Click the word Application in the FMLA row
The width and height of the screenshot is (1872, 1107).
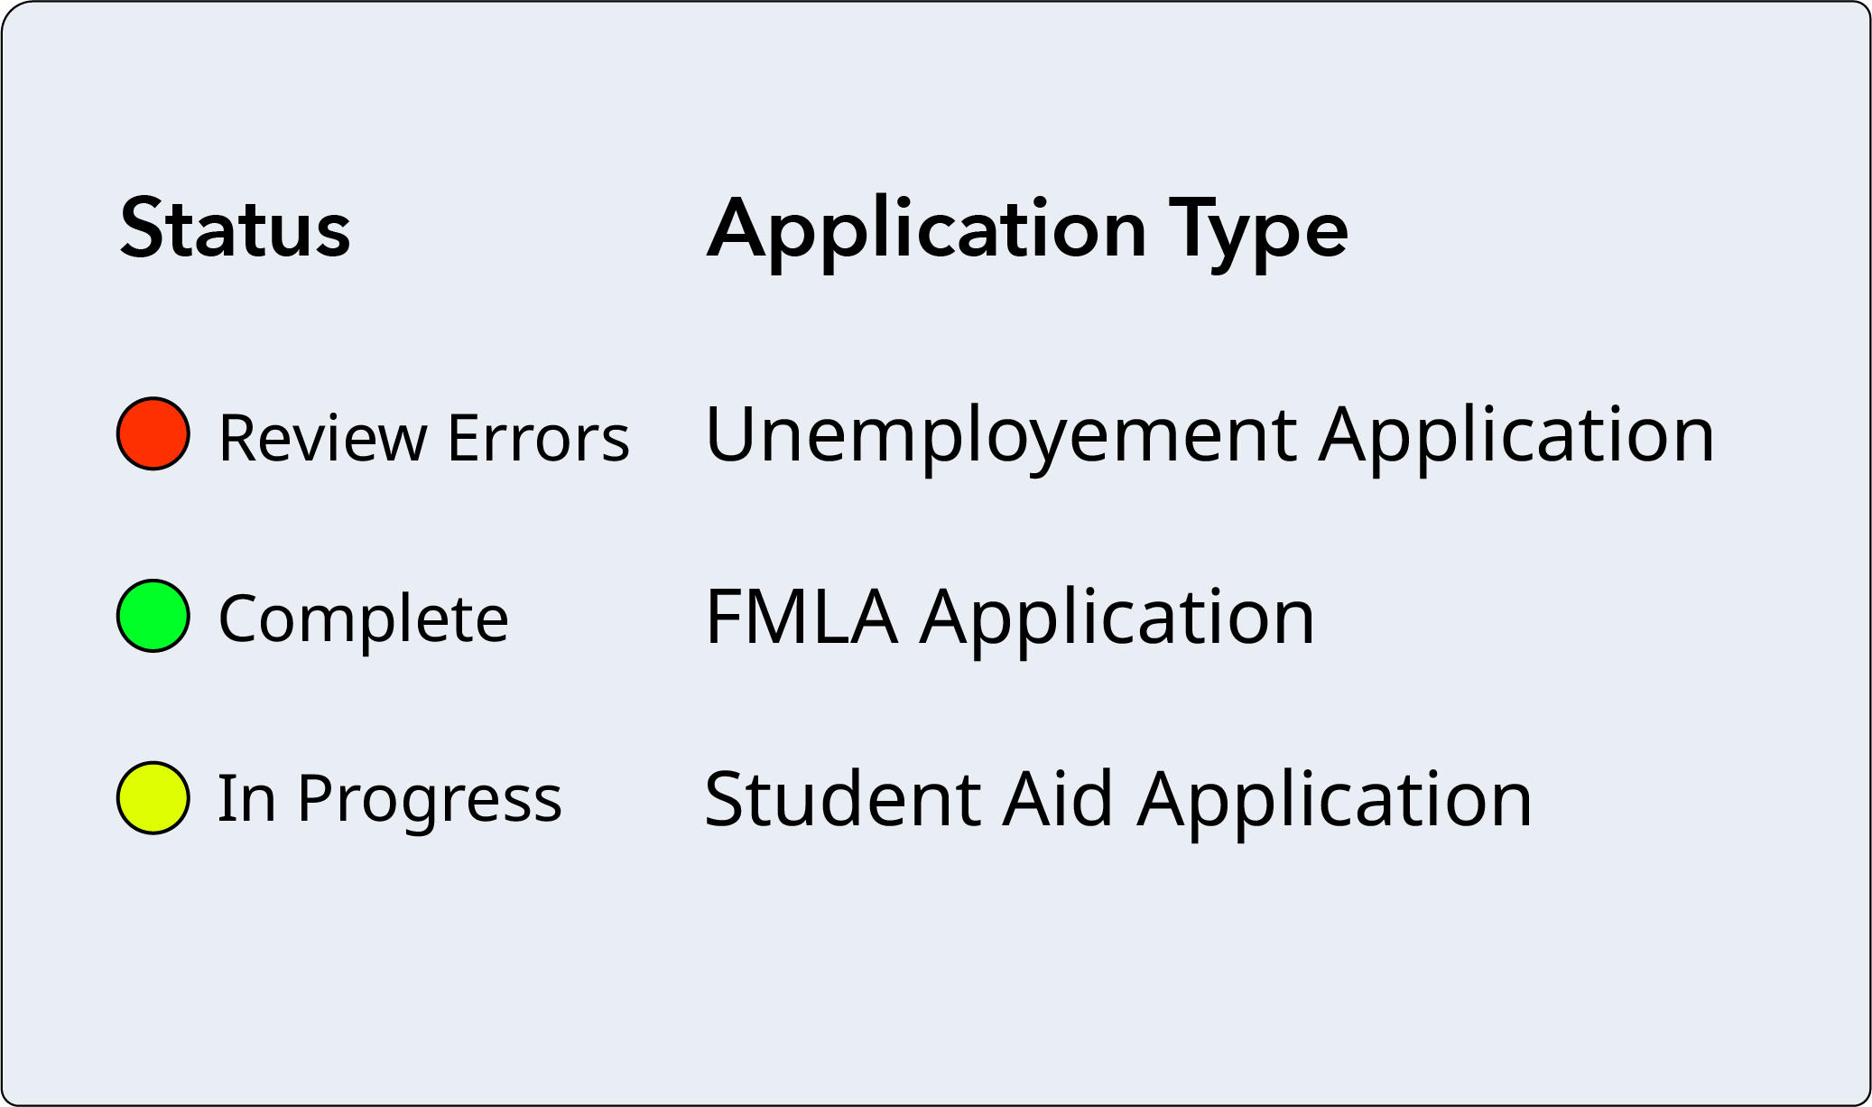point(1117,618)
